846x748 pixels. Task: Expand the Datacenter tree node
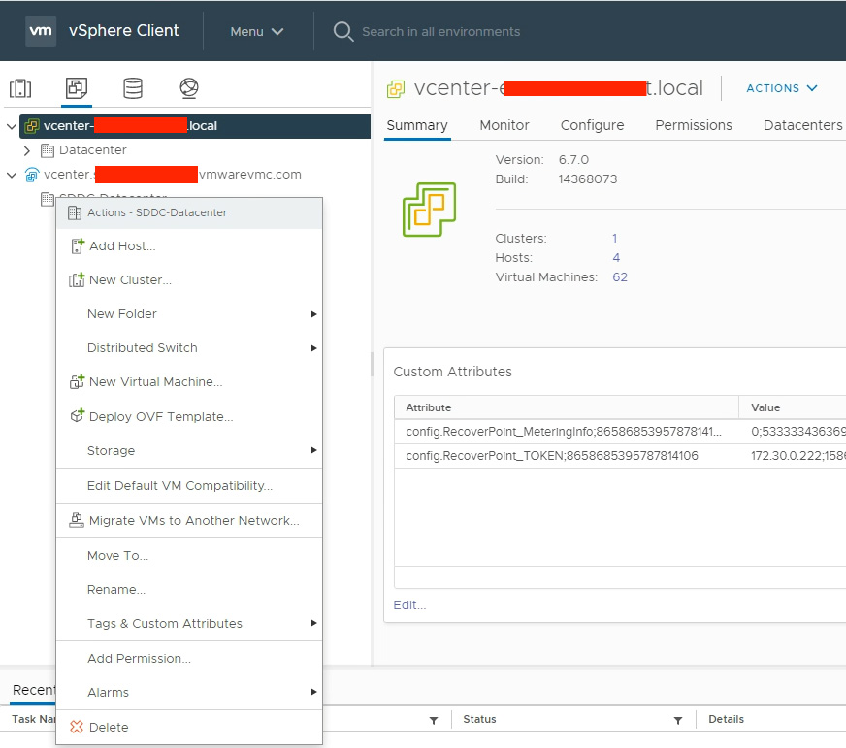pos(26,150)
